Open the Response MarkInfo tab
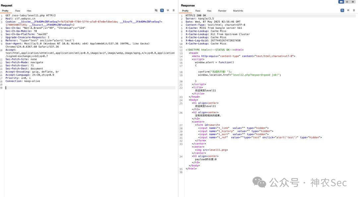 pos(238,11)
